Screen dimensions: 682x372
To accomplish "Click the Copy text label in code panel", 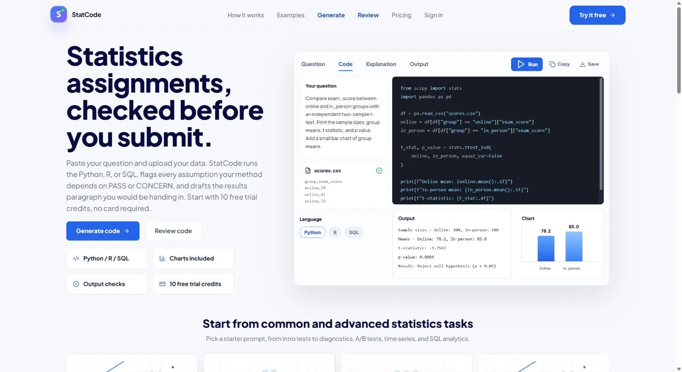I will point(563,64).
